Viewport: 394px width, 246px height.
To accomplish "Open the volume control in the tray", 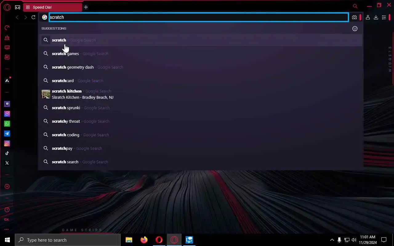I will 354,240.
